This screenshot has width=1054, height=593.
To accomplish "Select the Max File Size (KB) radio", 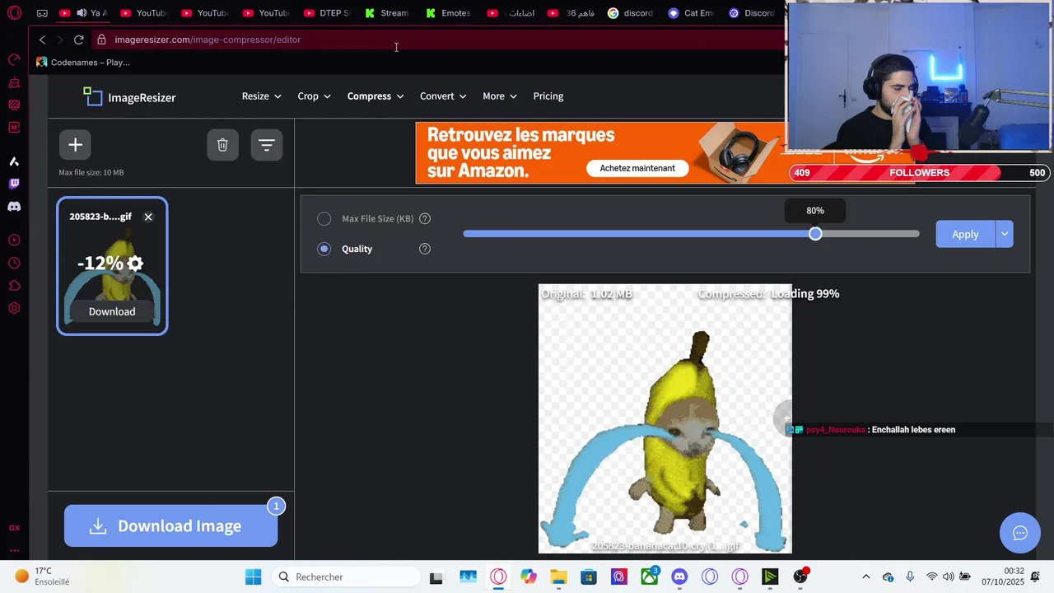I will (x=324, y=218).
